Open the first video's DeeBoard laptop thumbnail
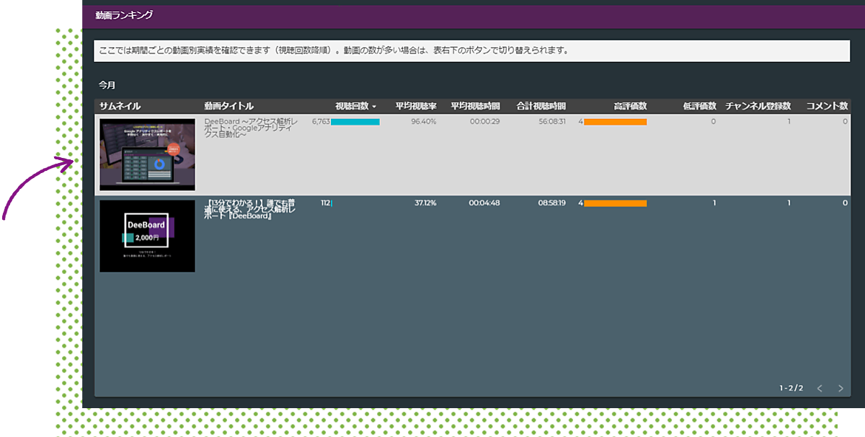865x437 pixels. click(x=147, y=154)
